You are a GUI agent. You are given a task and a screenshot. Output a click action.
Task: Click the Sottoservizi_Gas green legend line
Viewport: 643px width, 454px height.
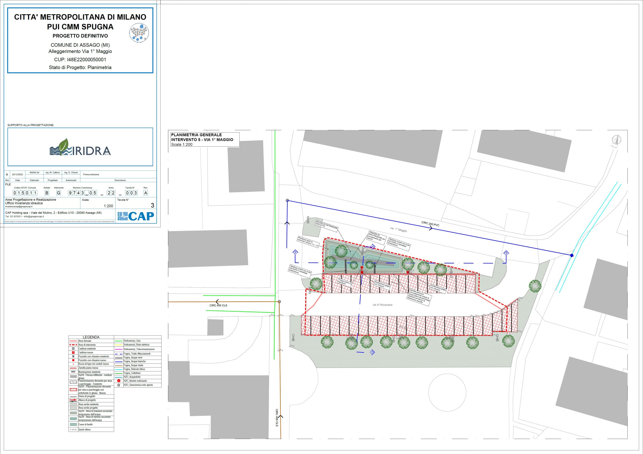pyautogui.click(x=119, y=341)
